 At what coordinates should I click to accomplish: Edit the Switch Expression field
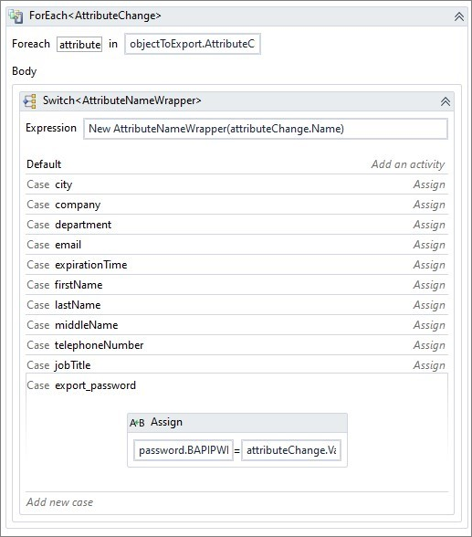click(x=266, y=129)
